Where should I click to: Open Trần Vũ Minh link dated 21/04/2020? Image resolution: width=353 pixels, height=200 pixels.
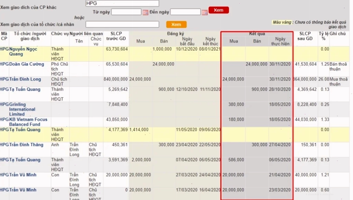(23, 175)
